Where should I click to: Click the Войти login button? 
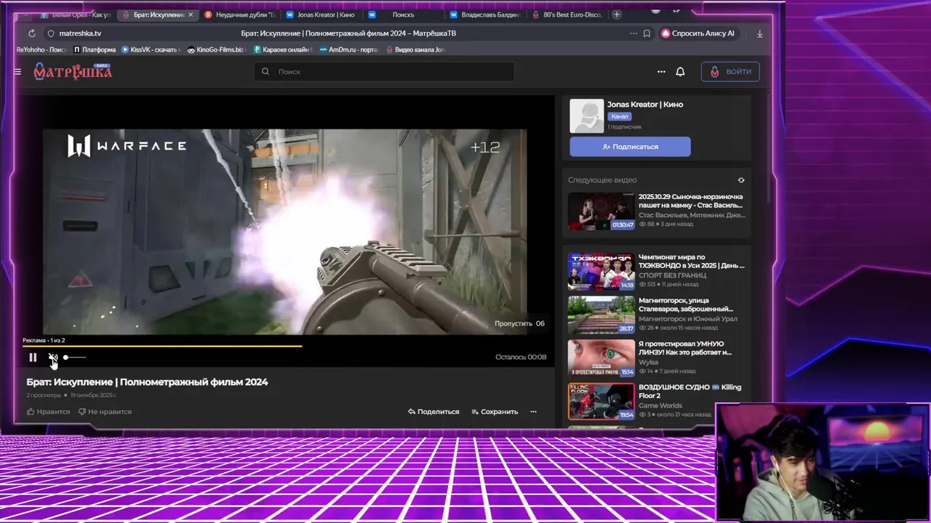click(730, 71)
